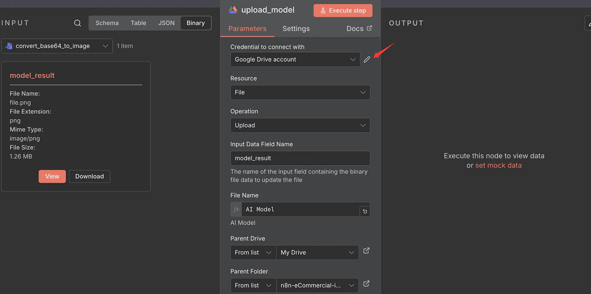Click the Input Data Field Name field
Viewport: 591px width, 294px height.
coord(300,158)
